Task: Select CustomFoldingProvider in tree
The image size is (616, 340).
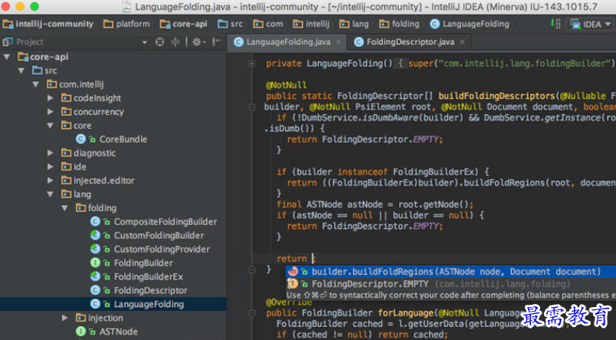Action: 162,250
